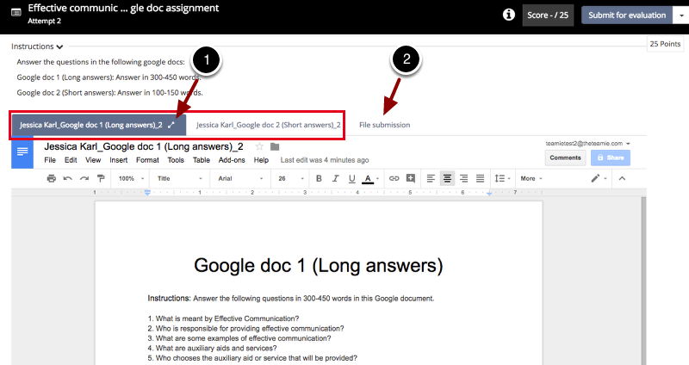
Task: Open the dropdown beside Submit for evaluation
Action: (x=680, y=15)
